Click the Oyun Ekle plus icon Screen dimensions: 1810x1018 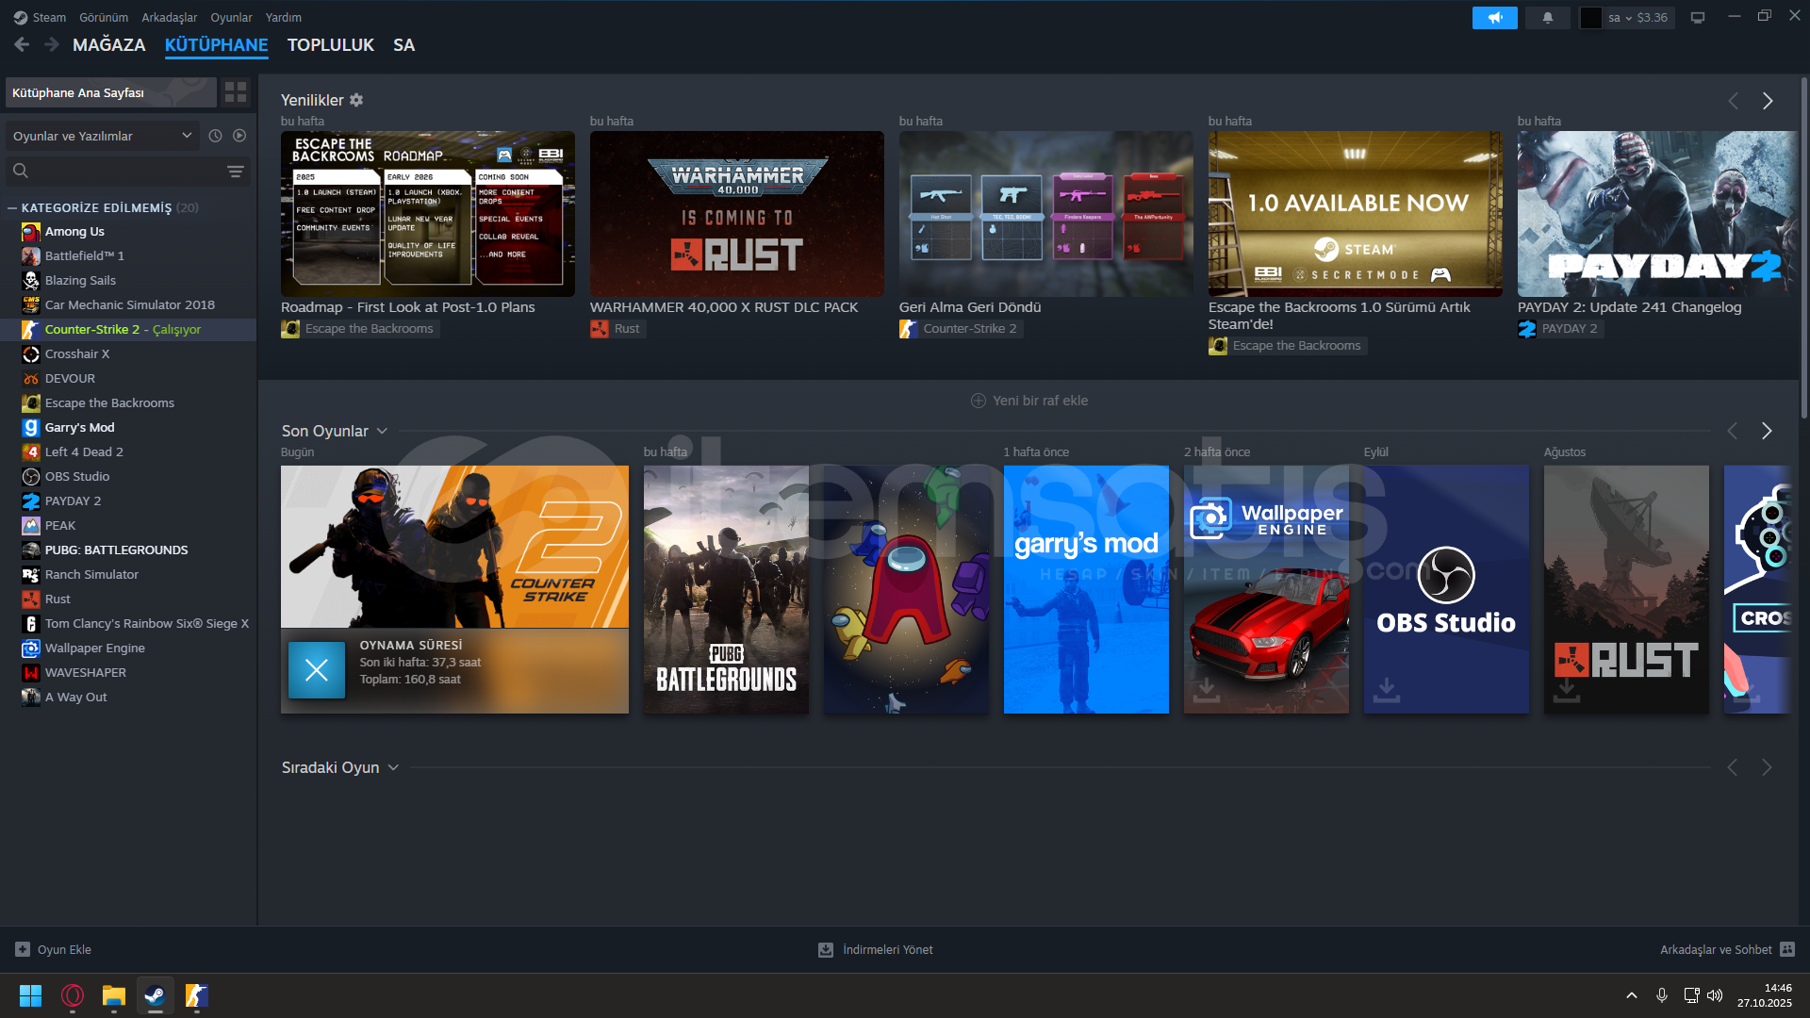tap(23, 949)
